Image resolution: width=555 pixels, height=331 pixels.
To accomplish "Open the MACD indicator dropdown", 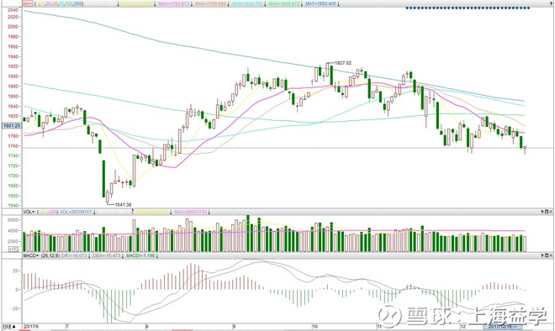I will tap(31, 255).
